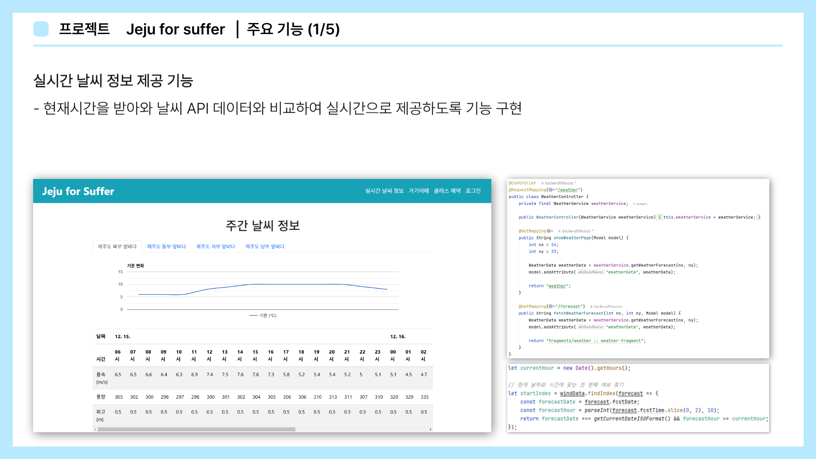The image size is (816, 459).
Task: Switch to the 제주도 동부 앞바다 tab
Action: pyautogui.click(x=166, y=246)
